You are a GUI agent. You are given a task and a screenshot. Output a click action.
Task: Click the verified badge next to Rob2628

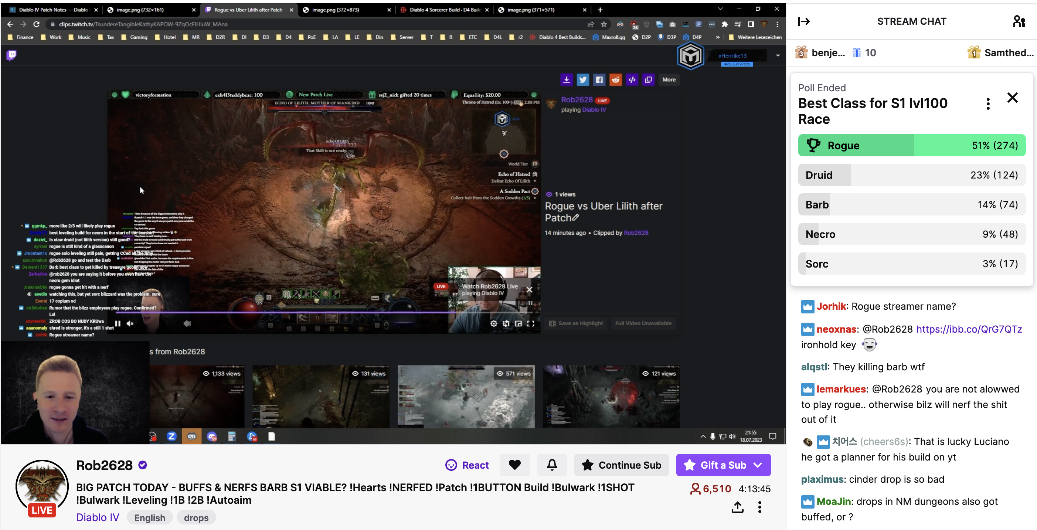click(x=143, y=465)
